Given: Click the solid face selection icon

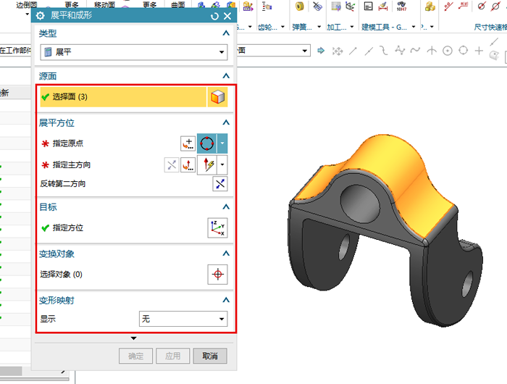Looking at the screenshot, I should (217, 97).
